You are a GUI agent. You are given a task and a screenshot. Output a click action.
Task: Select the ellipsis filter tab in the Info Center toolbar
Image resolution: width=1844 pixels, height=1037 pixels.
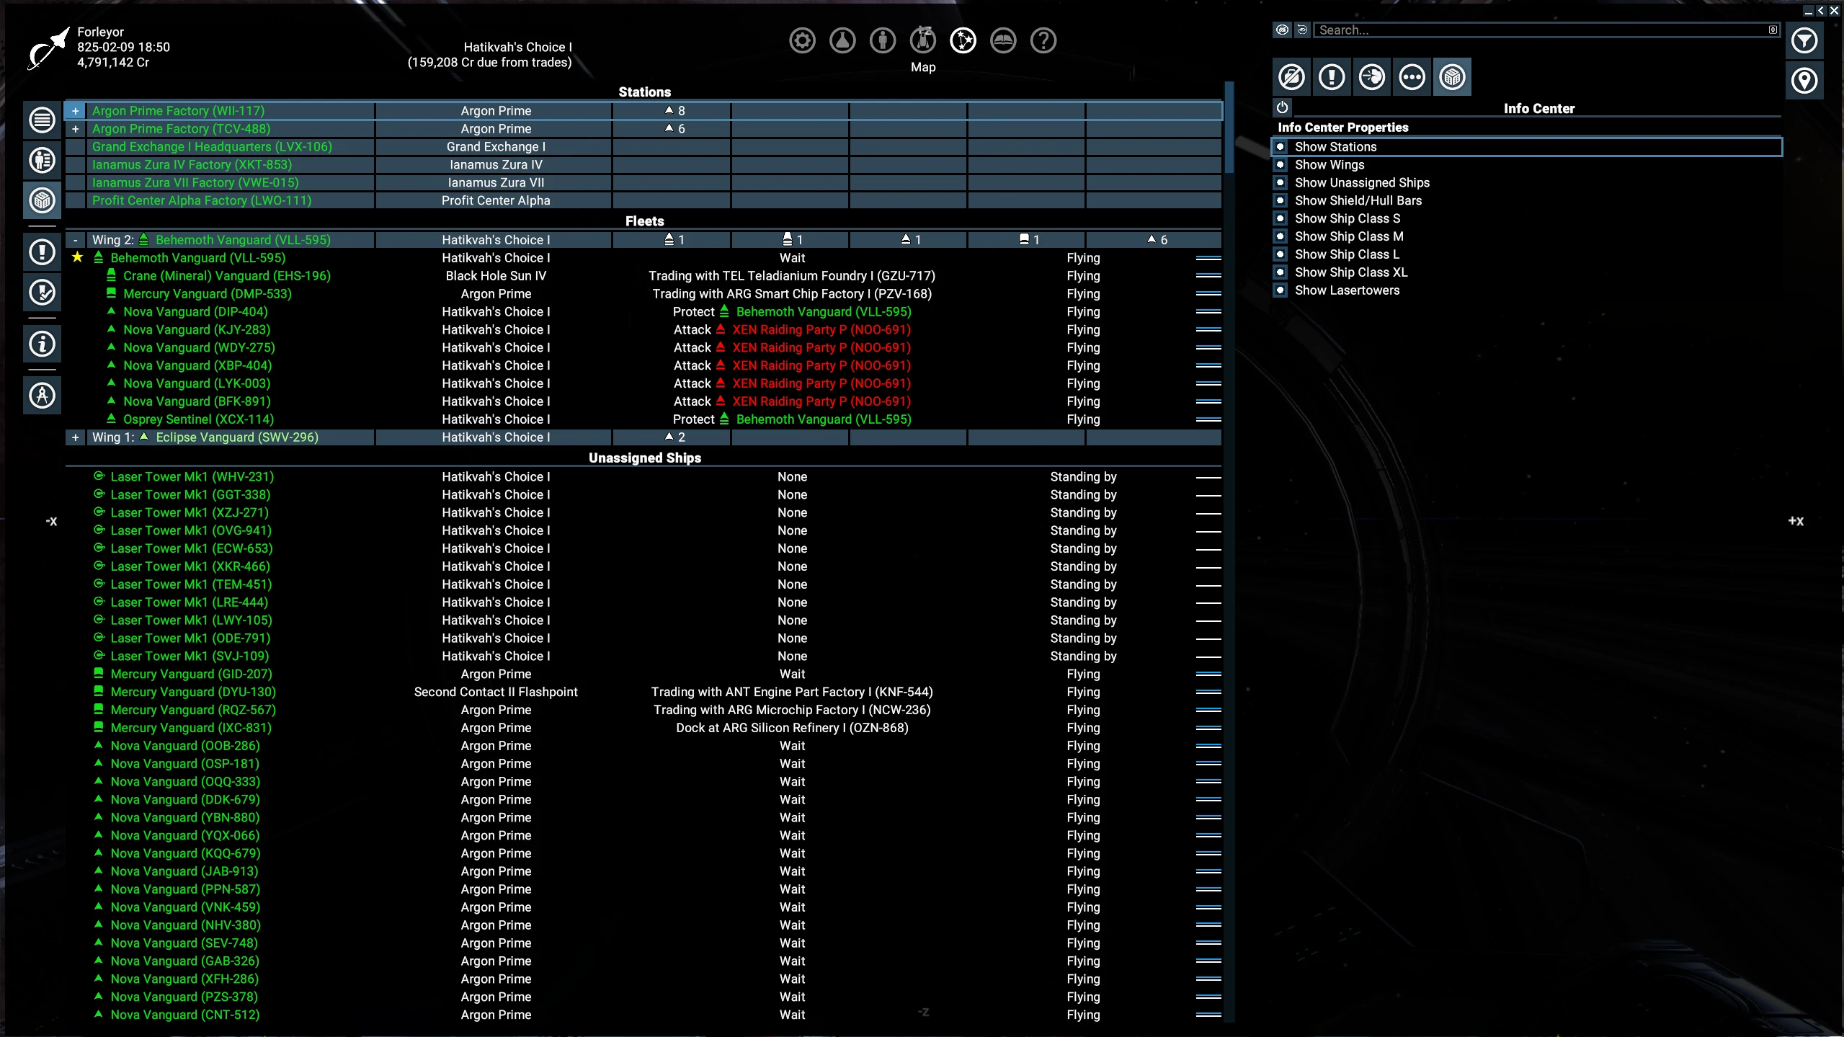click(1412, 76)
